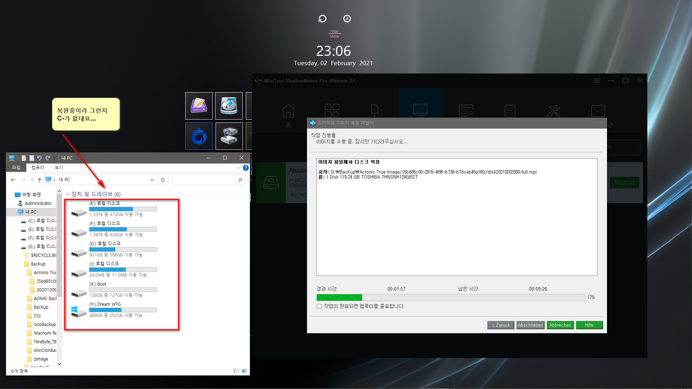This screenshot has width=692, height=389.
Task: Open MiniTool ShadowMaker Manage list icon
Action: (466, 111)
